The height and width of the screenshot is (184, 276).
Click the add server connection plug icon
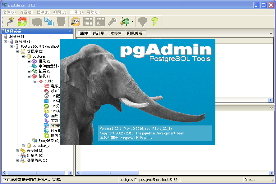[x=10, y=22]
